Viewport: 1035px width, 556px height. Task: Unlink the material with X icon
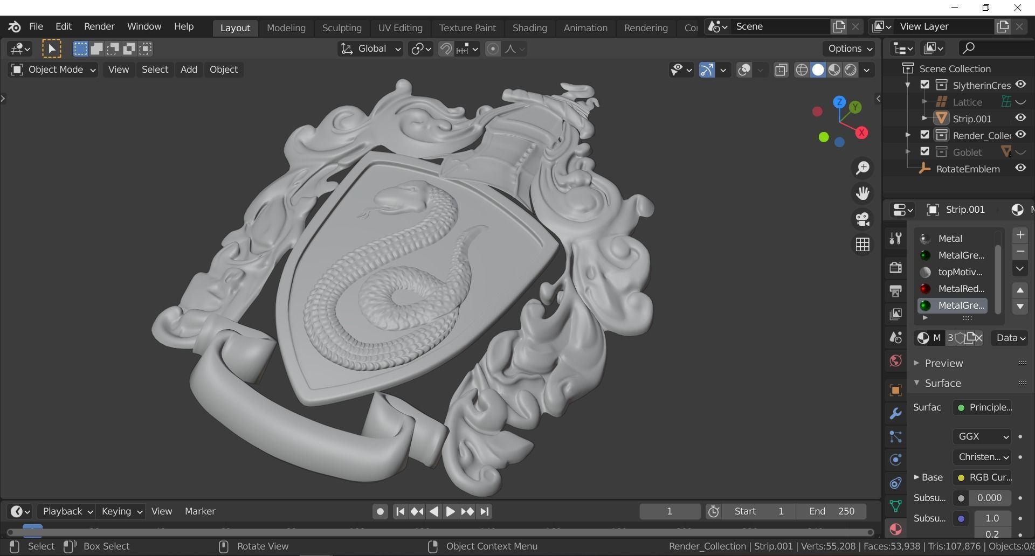pos(979,338)
